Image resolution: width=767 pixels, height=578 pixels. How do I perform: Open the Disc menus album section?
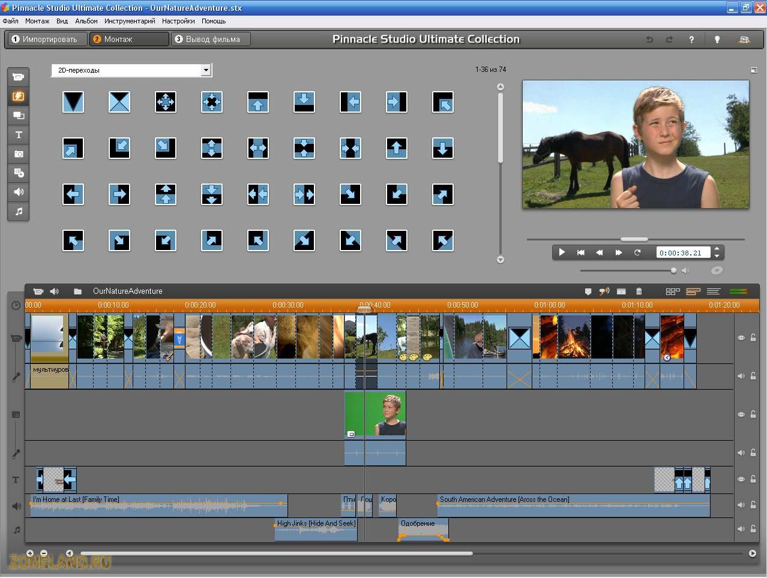tap(19, 173)
